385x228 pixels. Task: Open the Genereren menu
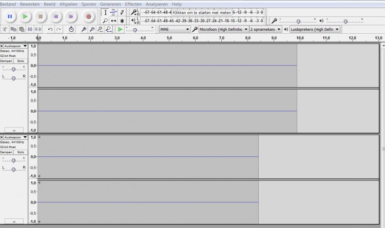click(110, 4)
